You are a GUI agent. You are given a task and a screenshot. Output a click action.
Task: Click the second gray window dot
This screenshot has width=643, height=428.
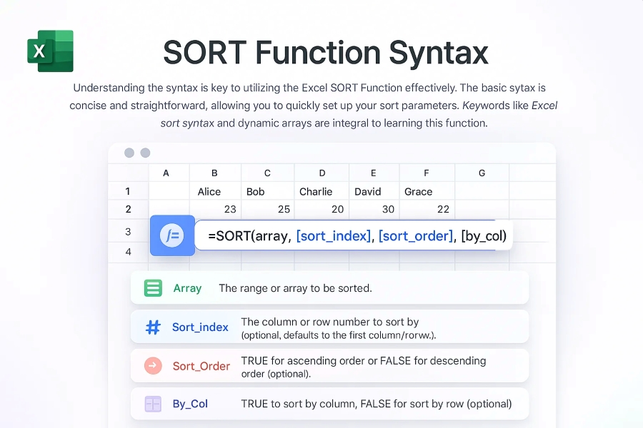point(145,153)
